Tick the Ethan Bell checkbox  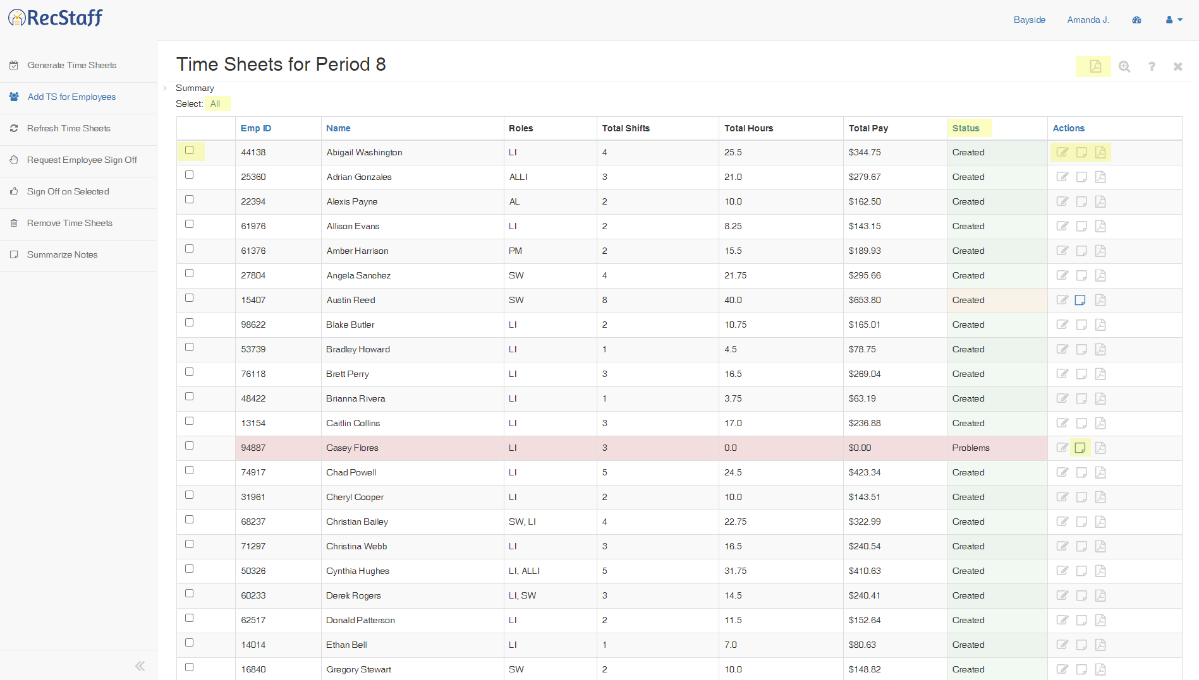[x=189, y=643]
